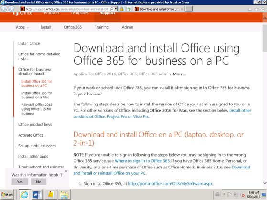The height and width of the screenshot is (200, 267).
Task: Click the Action Center flag tray icon
Action: 229,194
